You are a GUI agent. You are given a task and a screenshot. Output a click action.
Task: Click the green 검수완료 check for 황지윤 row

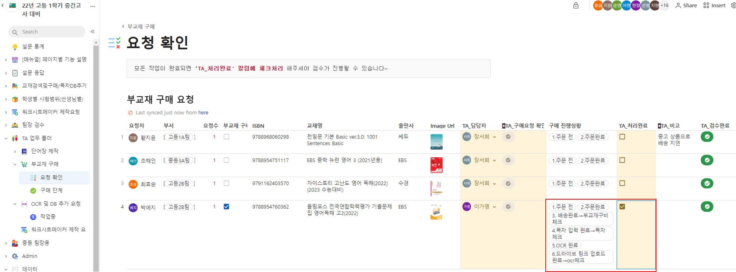707,137
